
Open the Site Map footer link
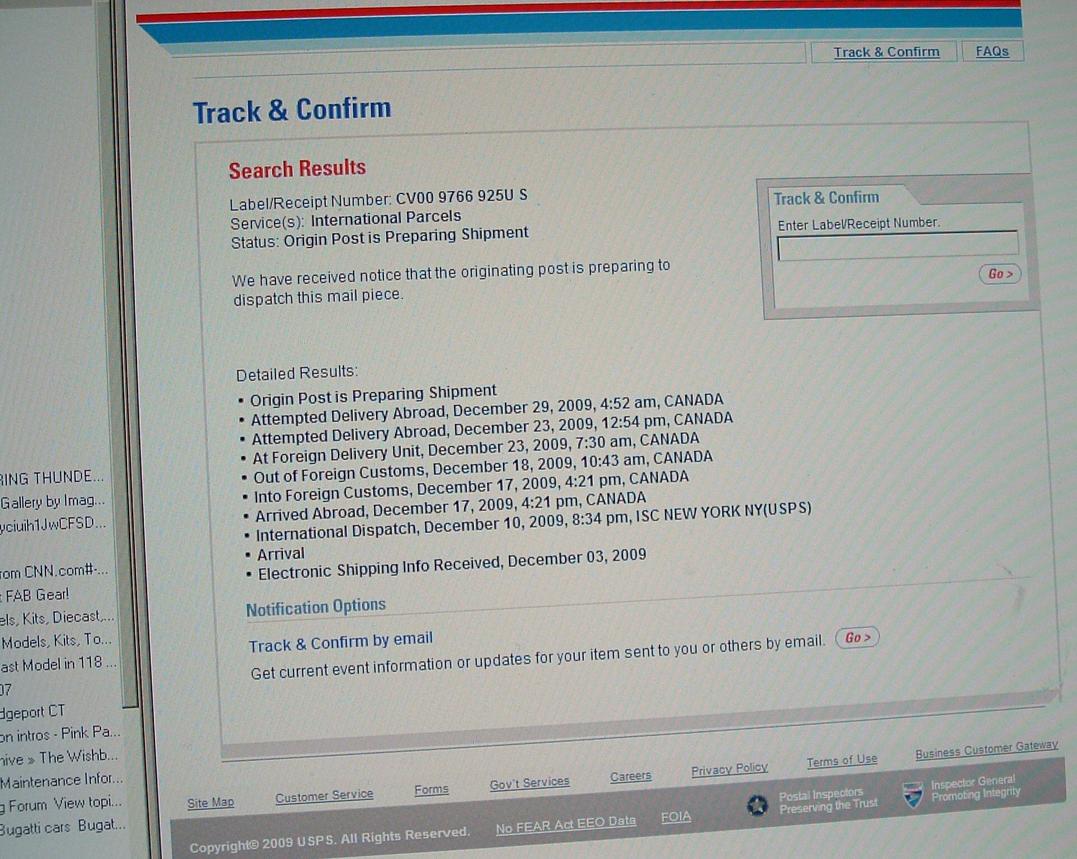click(x=210, y=803)
